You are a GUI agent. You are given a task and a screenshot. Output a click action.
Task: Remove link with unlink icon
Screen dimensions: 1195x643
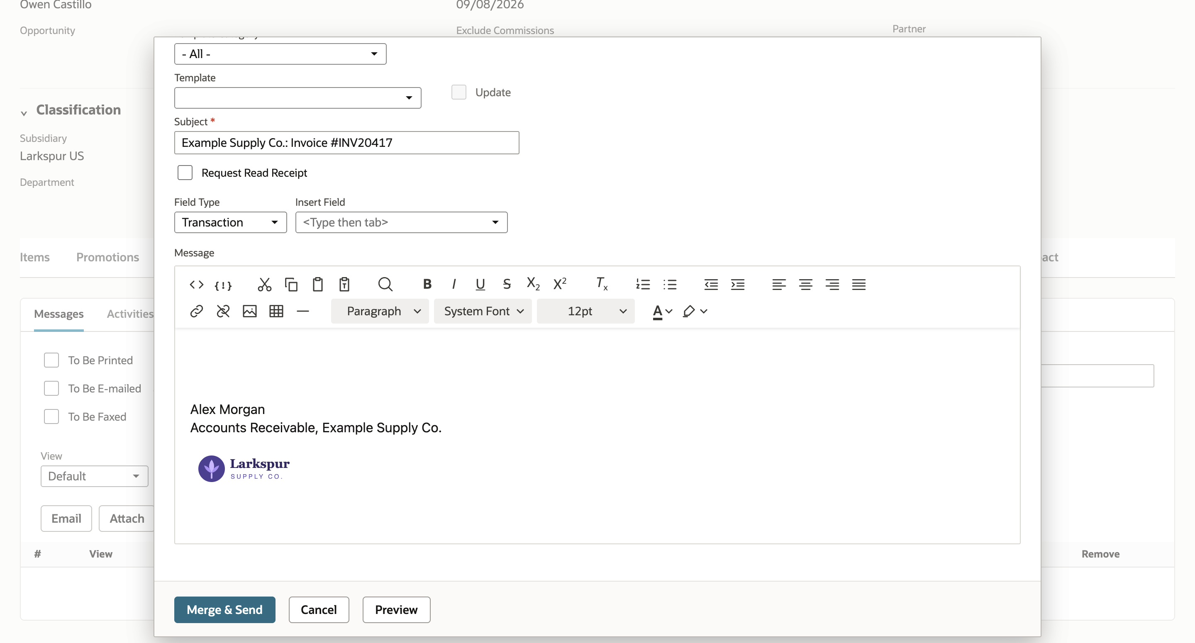point(223,311)
